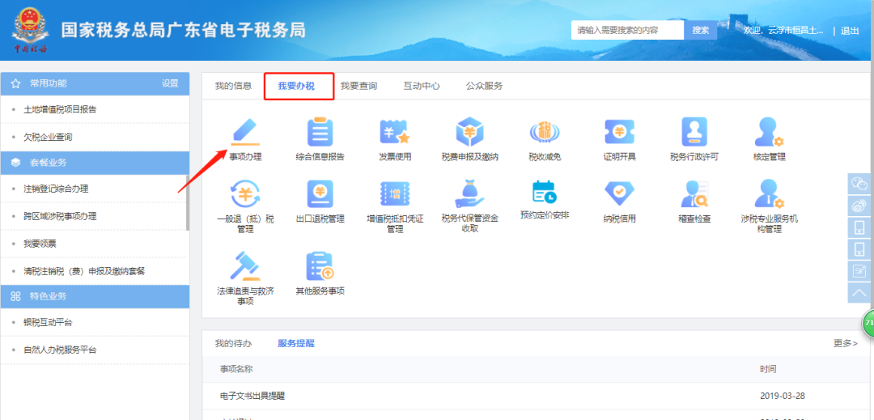This screenshot has width=874, height=420.
Task: Click 退出 to log out
Action: point(850,31)
